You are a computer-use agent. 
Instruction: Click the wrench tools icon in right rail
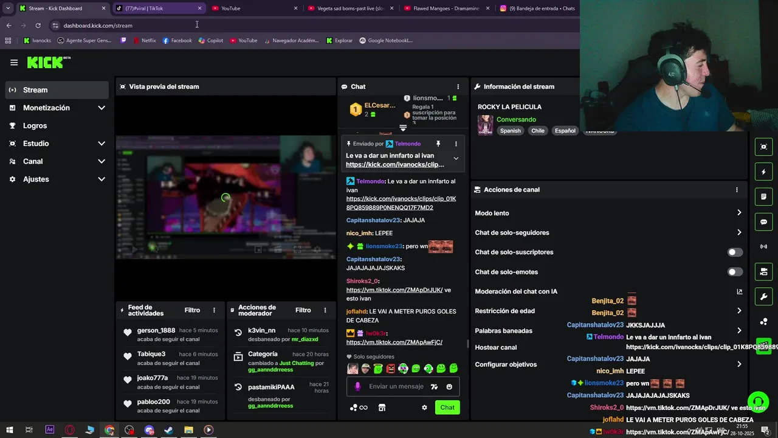[x=763, y=296]
